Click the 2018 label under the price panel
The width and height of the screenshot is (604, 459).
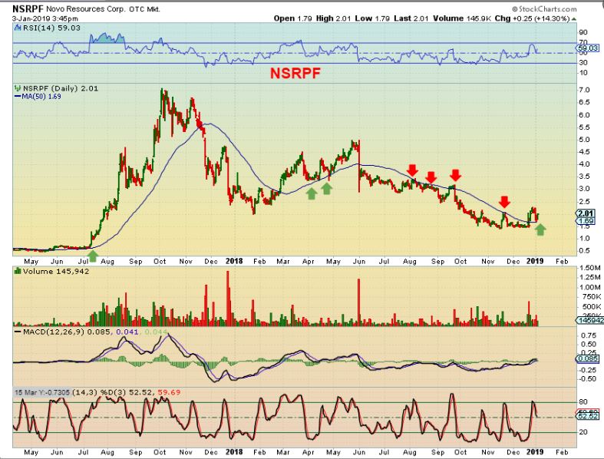click(x=234, y=261)
